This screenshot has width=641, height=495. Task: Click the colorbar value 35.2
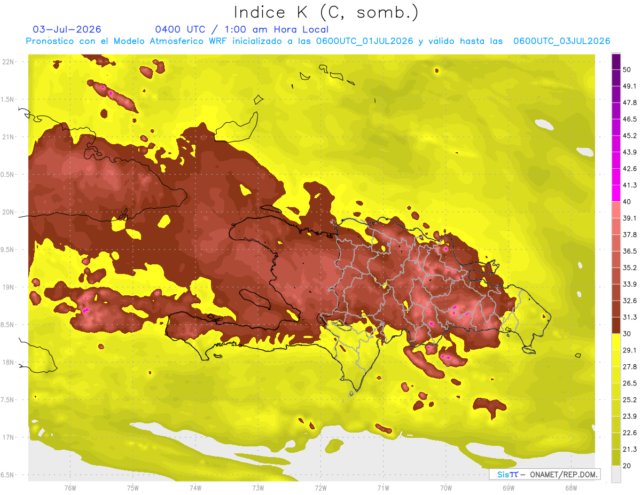pyautogui.click(x=630, y=268)
